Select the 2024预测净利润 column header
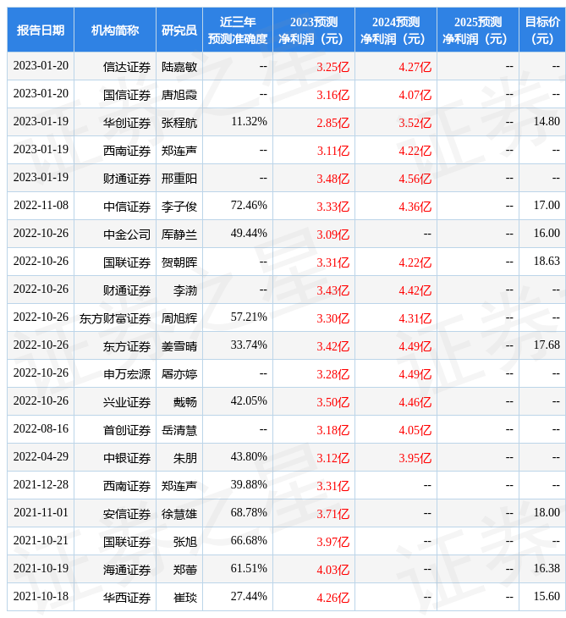 pos(395,30)
